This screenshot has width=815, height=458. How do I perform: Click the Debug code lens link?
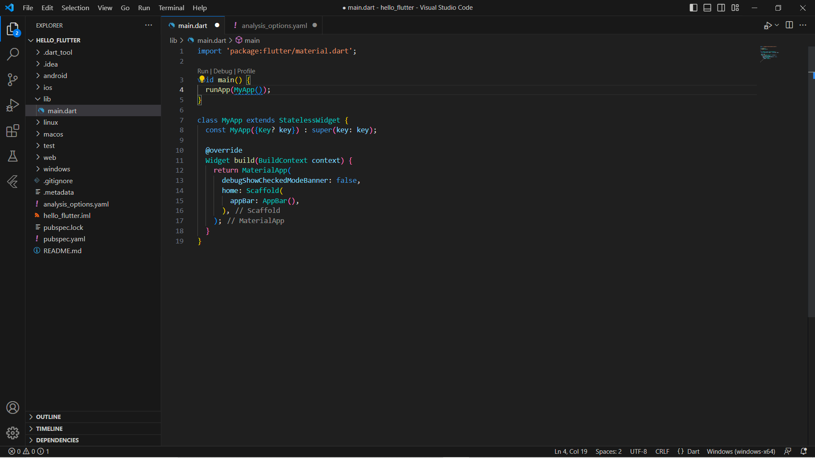click(223, 71)
